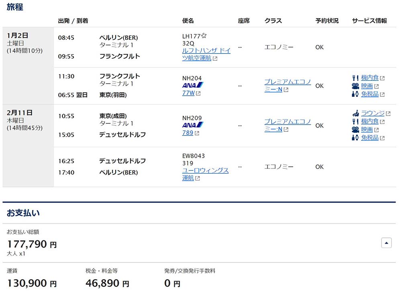The image size is (402, 293).
Task: Click the external-link icon after NH204 免税品
Action: (382, 95)
